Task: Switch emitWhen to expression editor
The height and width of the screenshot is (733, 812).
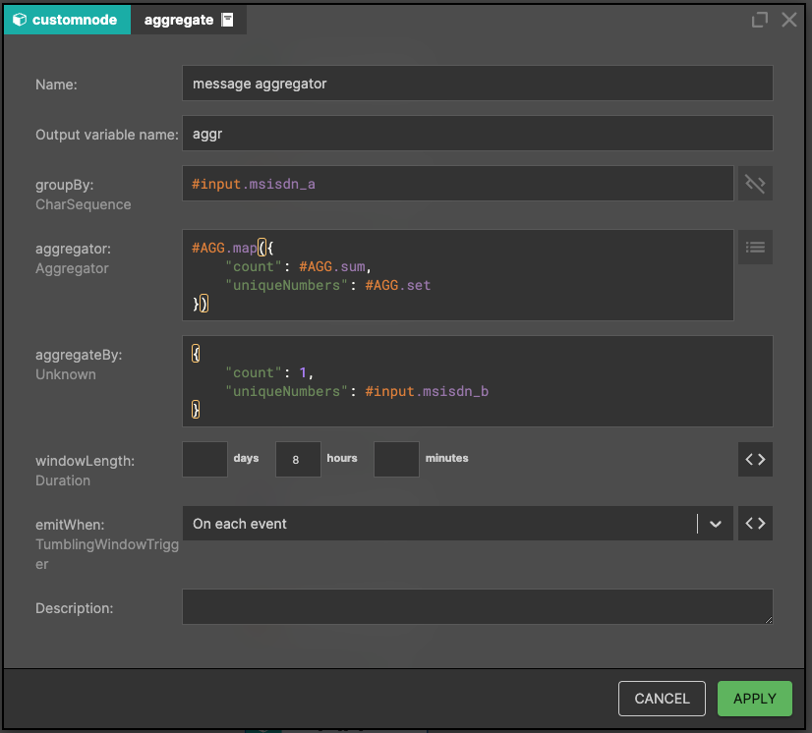Action: (x=755, y=524)
